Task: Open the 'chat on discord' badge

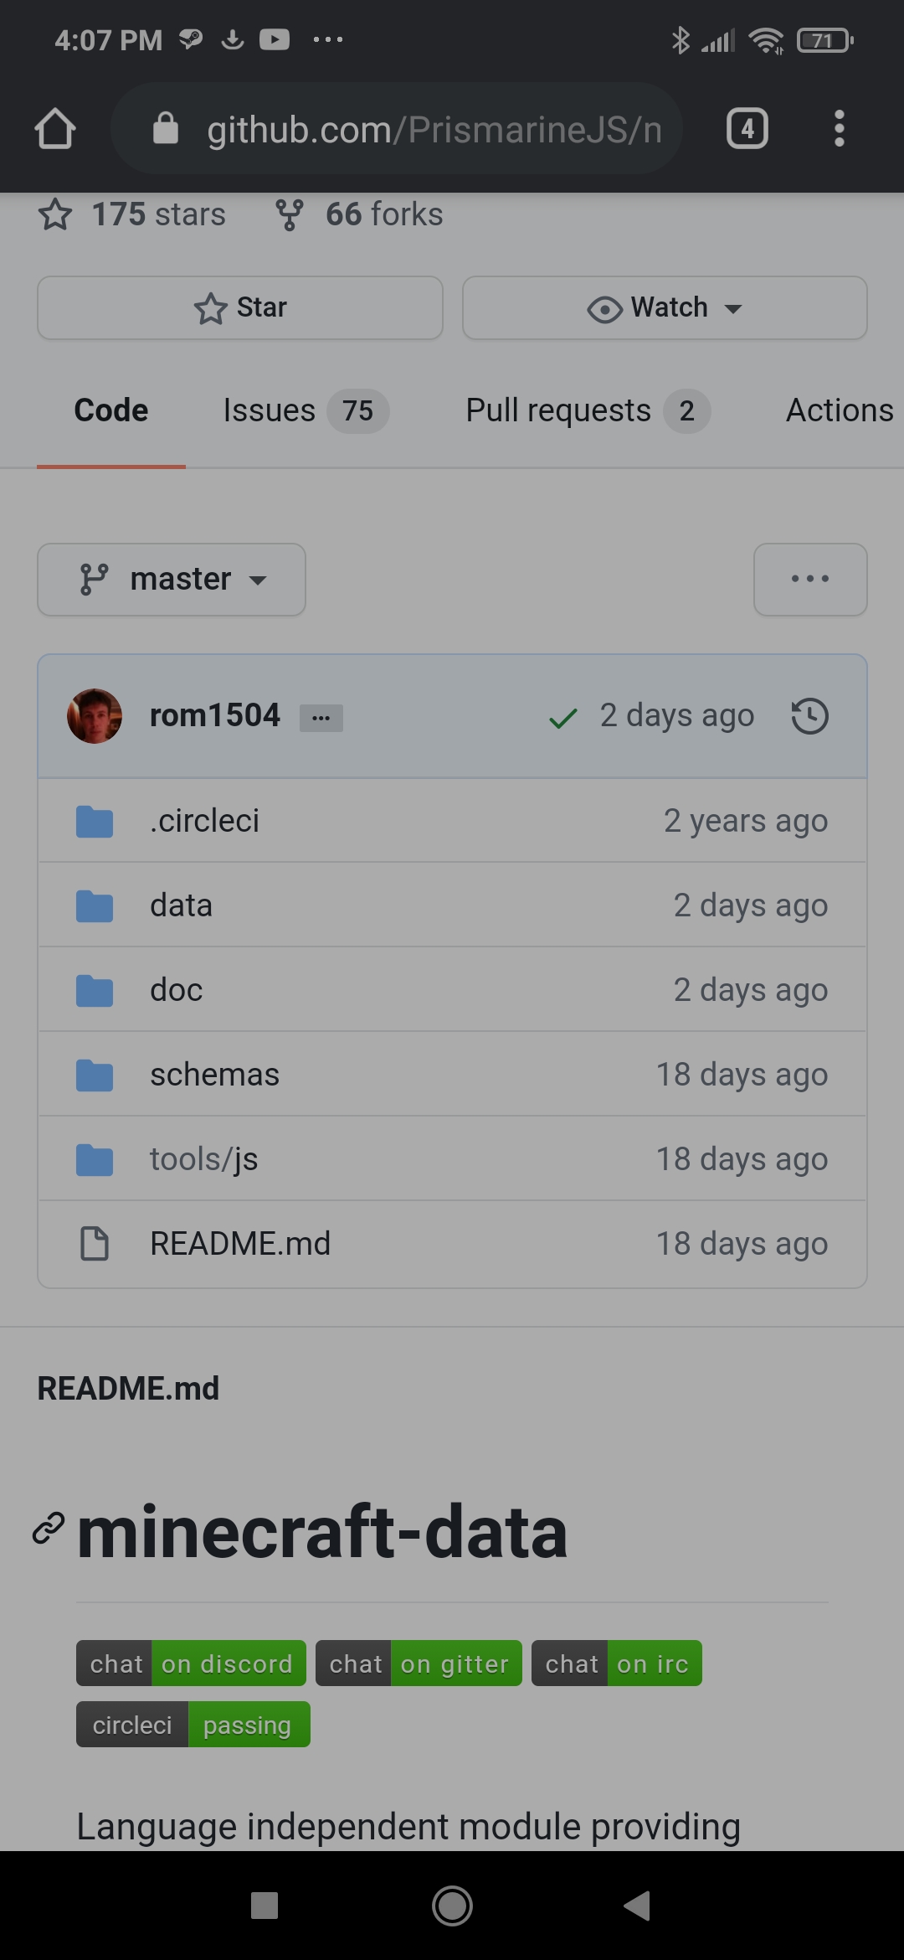Action: point(191,1663)
